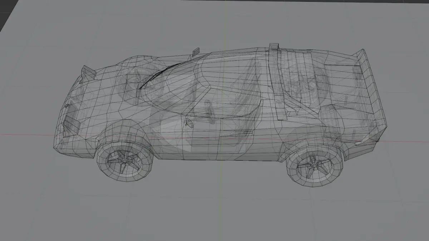The image size is (429, 241).
Task: Select the car's front wheel in viewport
Action: point(125,162)
